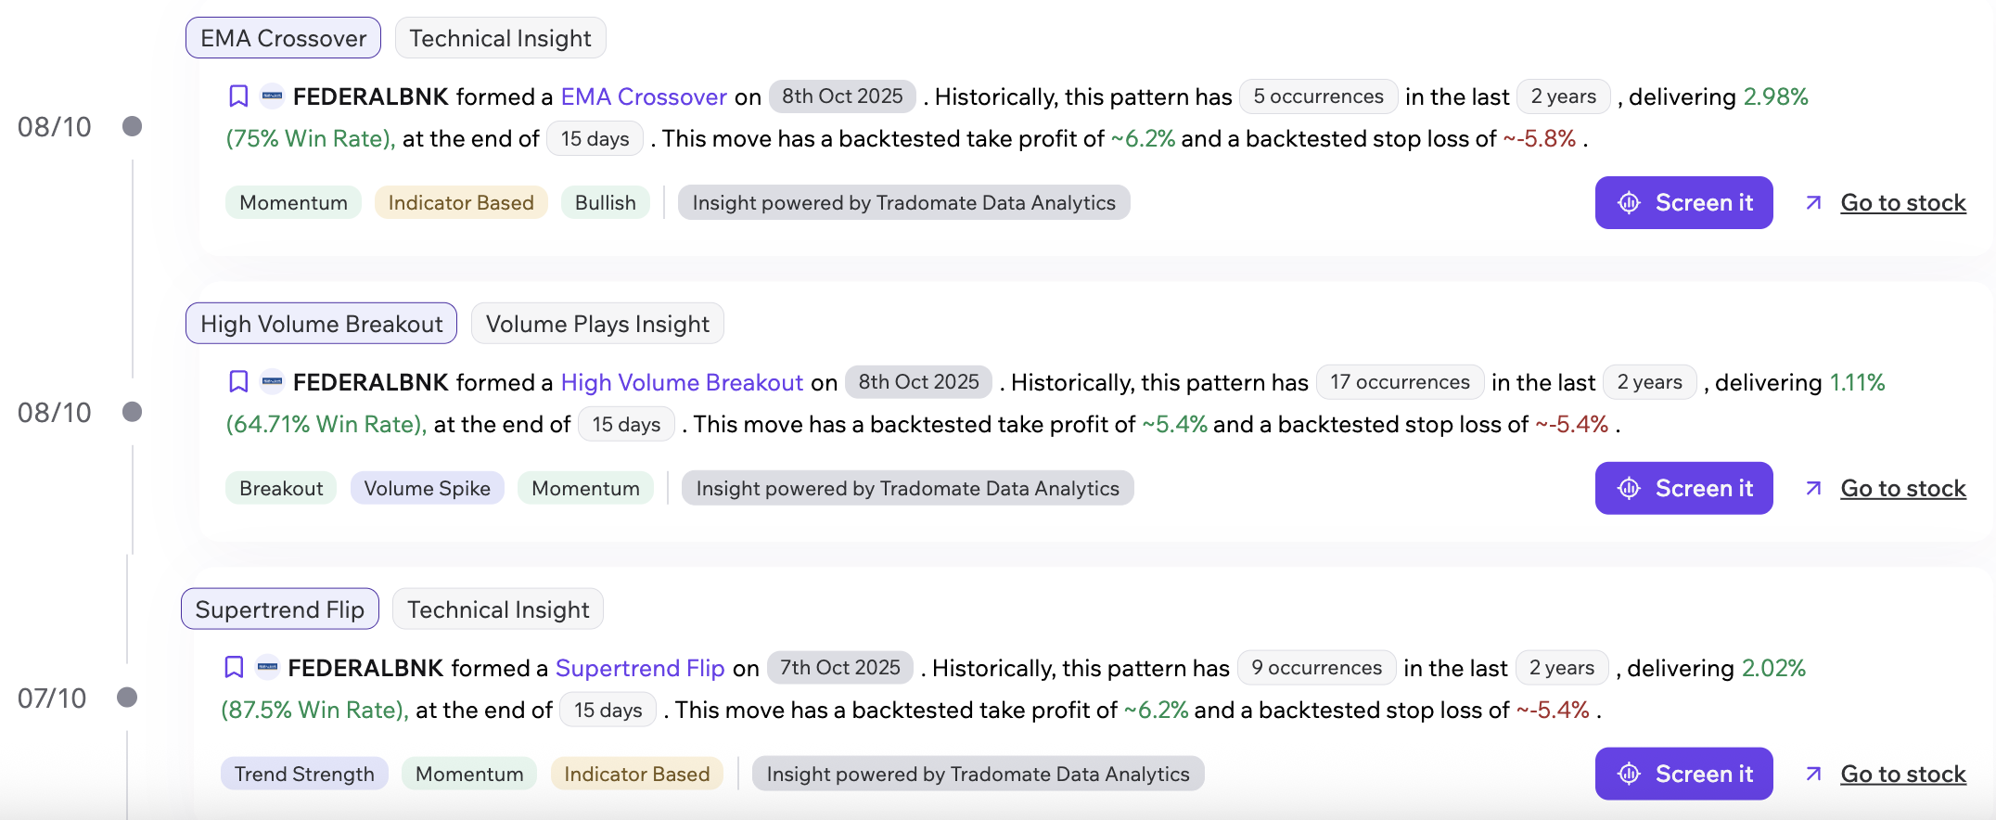This screenshot has height=820, width=1996.
Task: Click FEDERALBNK logo in High Volume Breakout row
Action: [x=272, y=382]
